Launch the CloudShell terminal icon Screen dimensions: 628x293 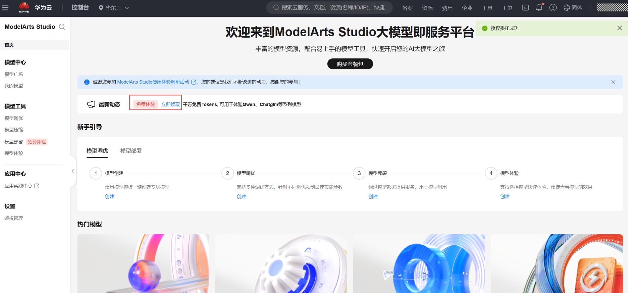[525, 8]
